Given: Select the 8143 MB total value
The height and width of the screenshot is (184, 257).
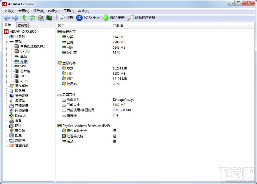Looking at the screenshot, I should 119,37.
